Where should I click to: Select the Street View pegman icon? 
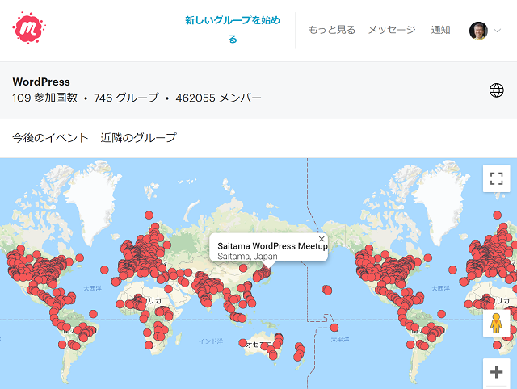coord(496,323)
